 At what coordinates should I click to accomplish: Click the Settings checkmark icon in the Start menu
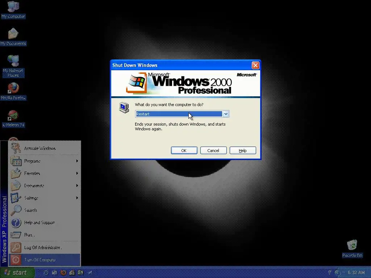(16, 198)
